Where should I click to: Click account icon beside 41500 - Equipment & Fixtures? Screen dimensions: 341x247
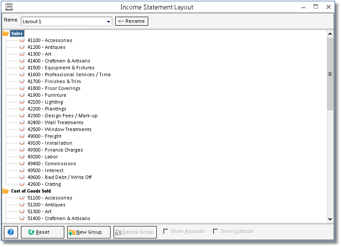(22, 68)
